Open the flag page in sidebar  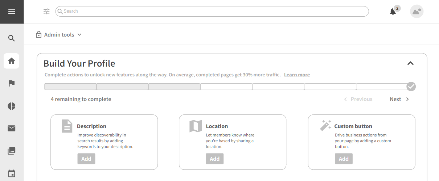[x=12, y=83]
